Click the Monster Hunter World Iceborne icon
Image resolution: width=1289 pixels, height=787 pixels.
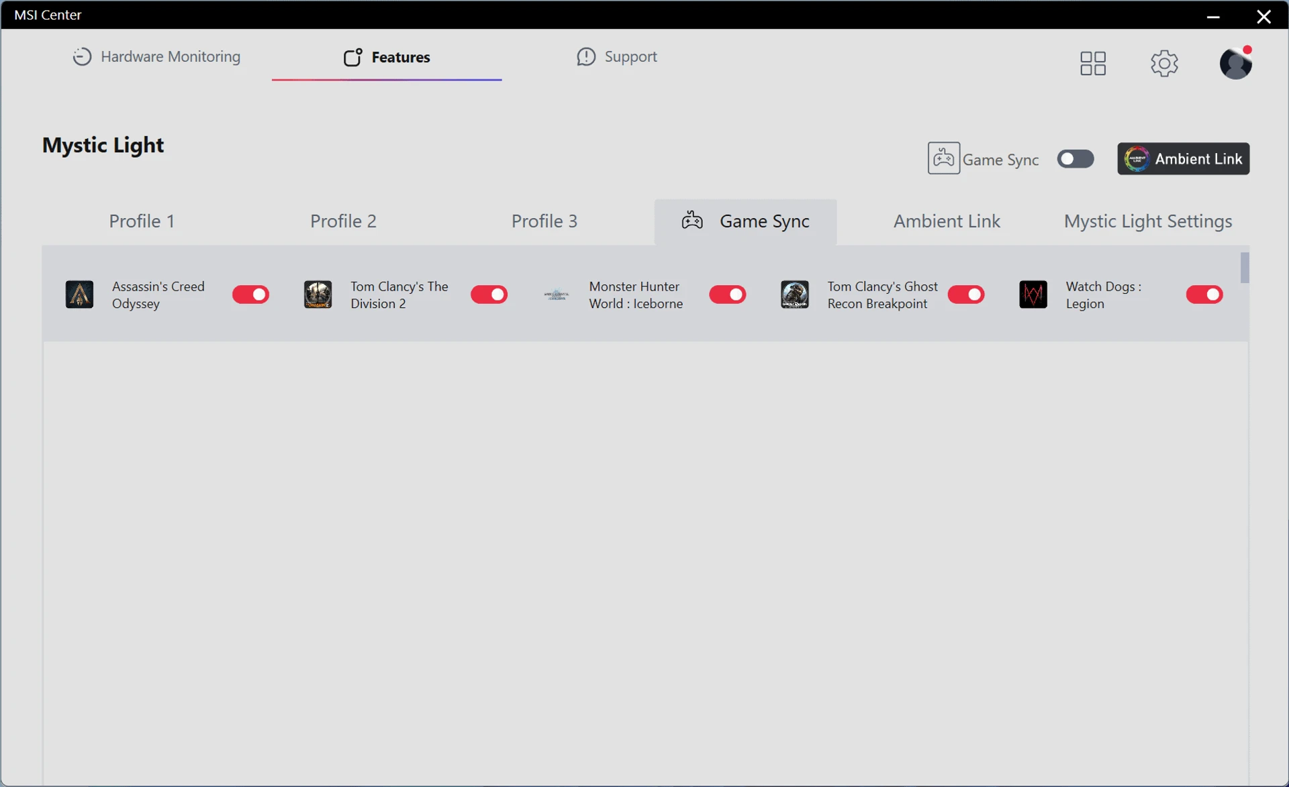coord(556,295)
